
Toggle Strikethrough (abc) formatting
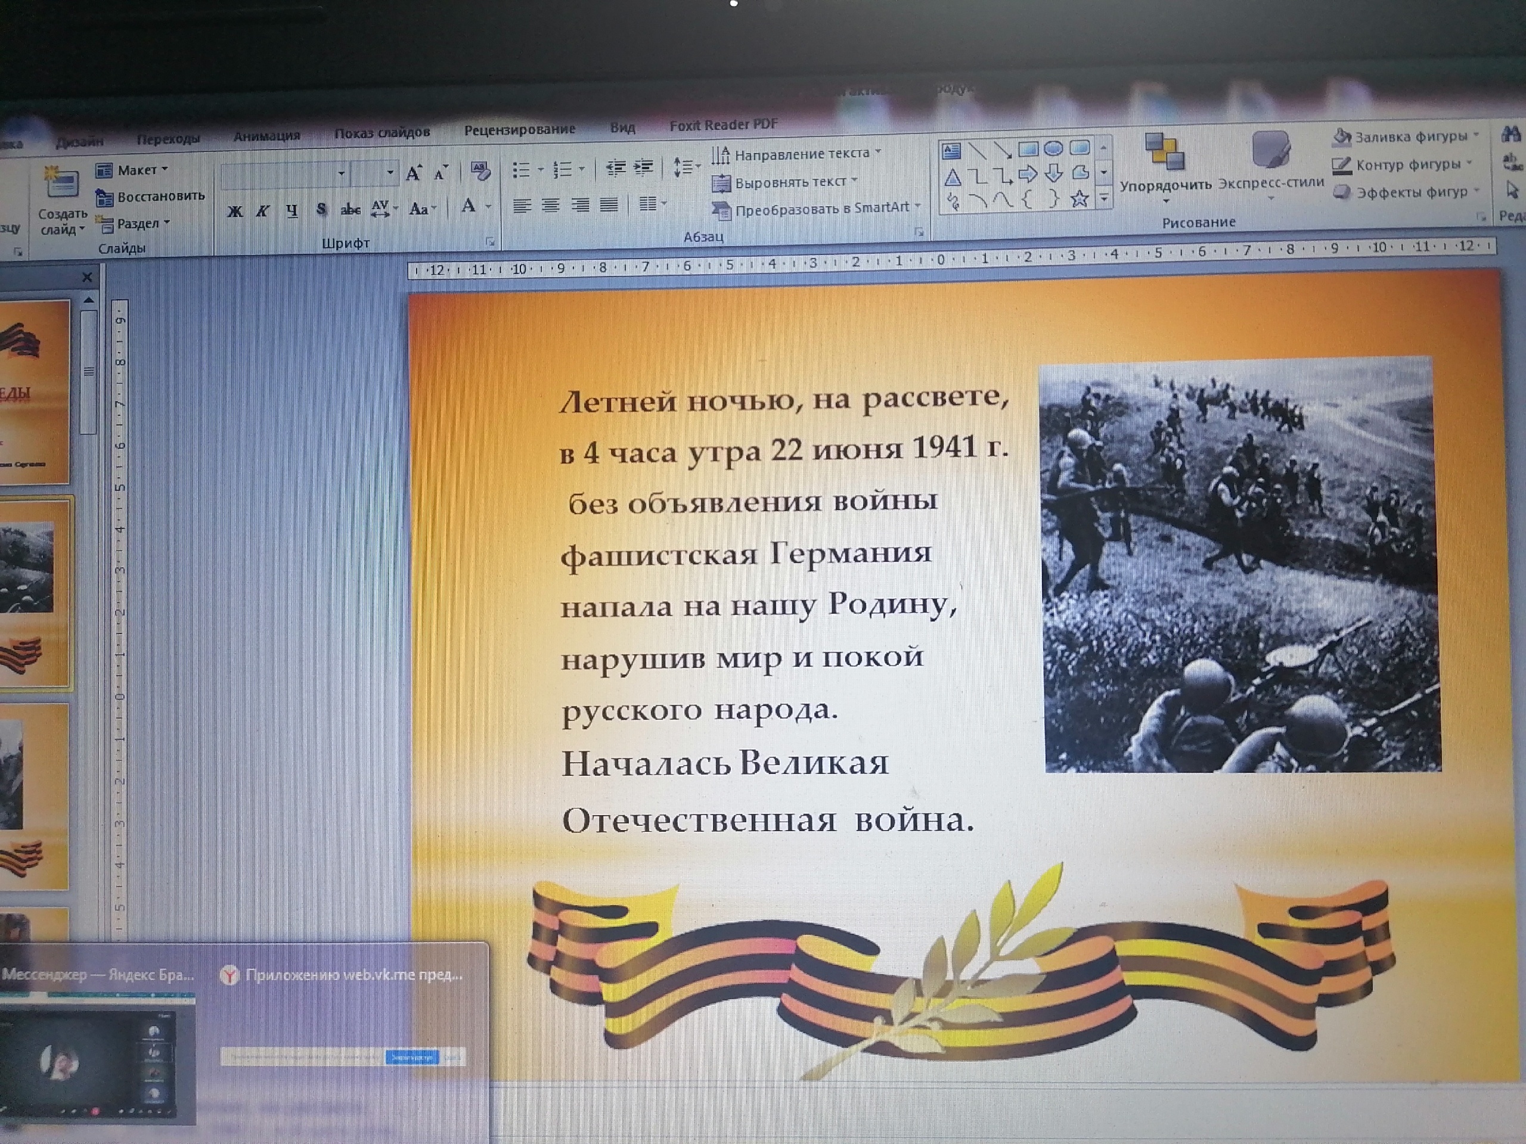(x=351, y=209)
